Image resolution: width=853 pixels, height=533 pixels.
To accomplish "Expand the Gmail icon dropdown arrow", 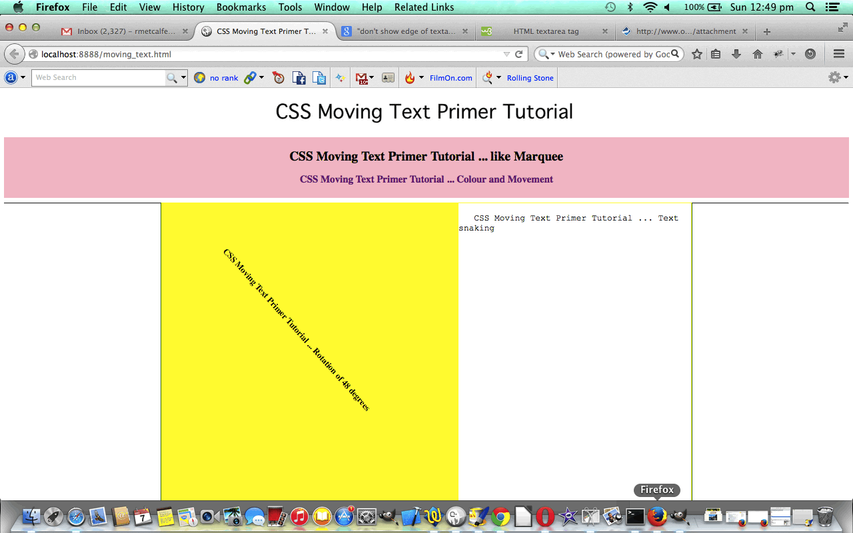I will tap(372, 78).
